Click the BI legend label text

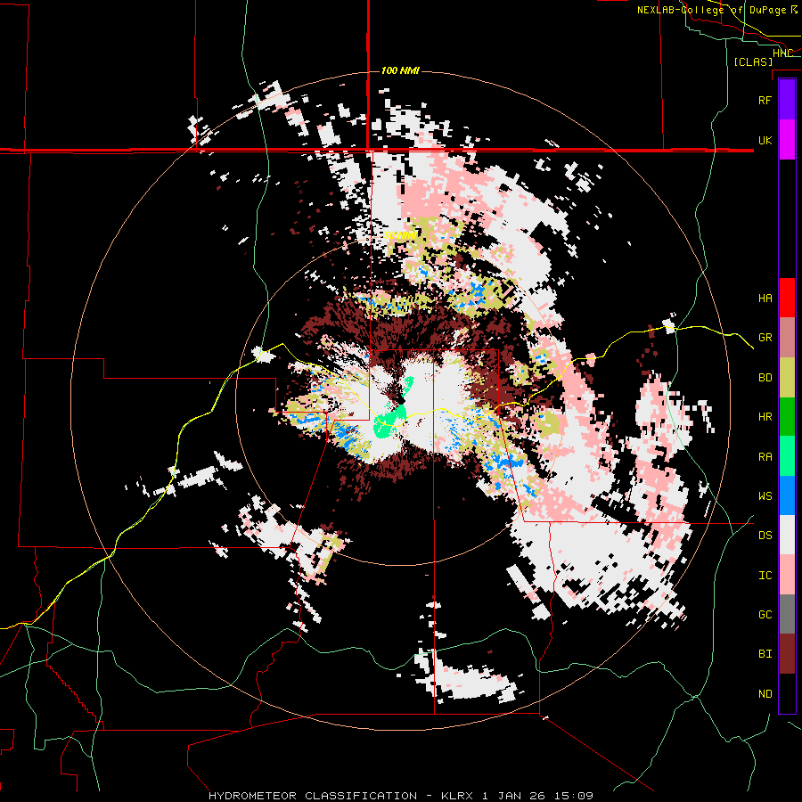tap(765, 654)
